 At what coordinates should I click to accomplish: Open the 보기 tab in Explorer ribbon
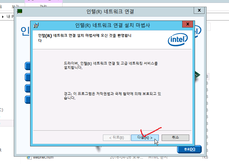[15, 6]
